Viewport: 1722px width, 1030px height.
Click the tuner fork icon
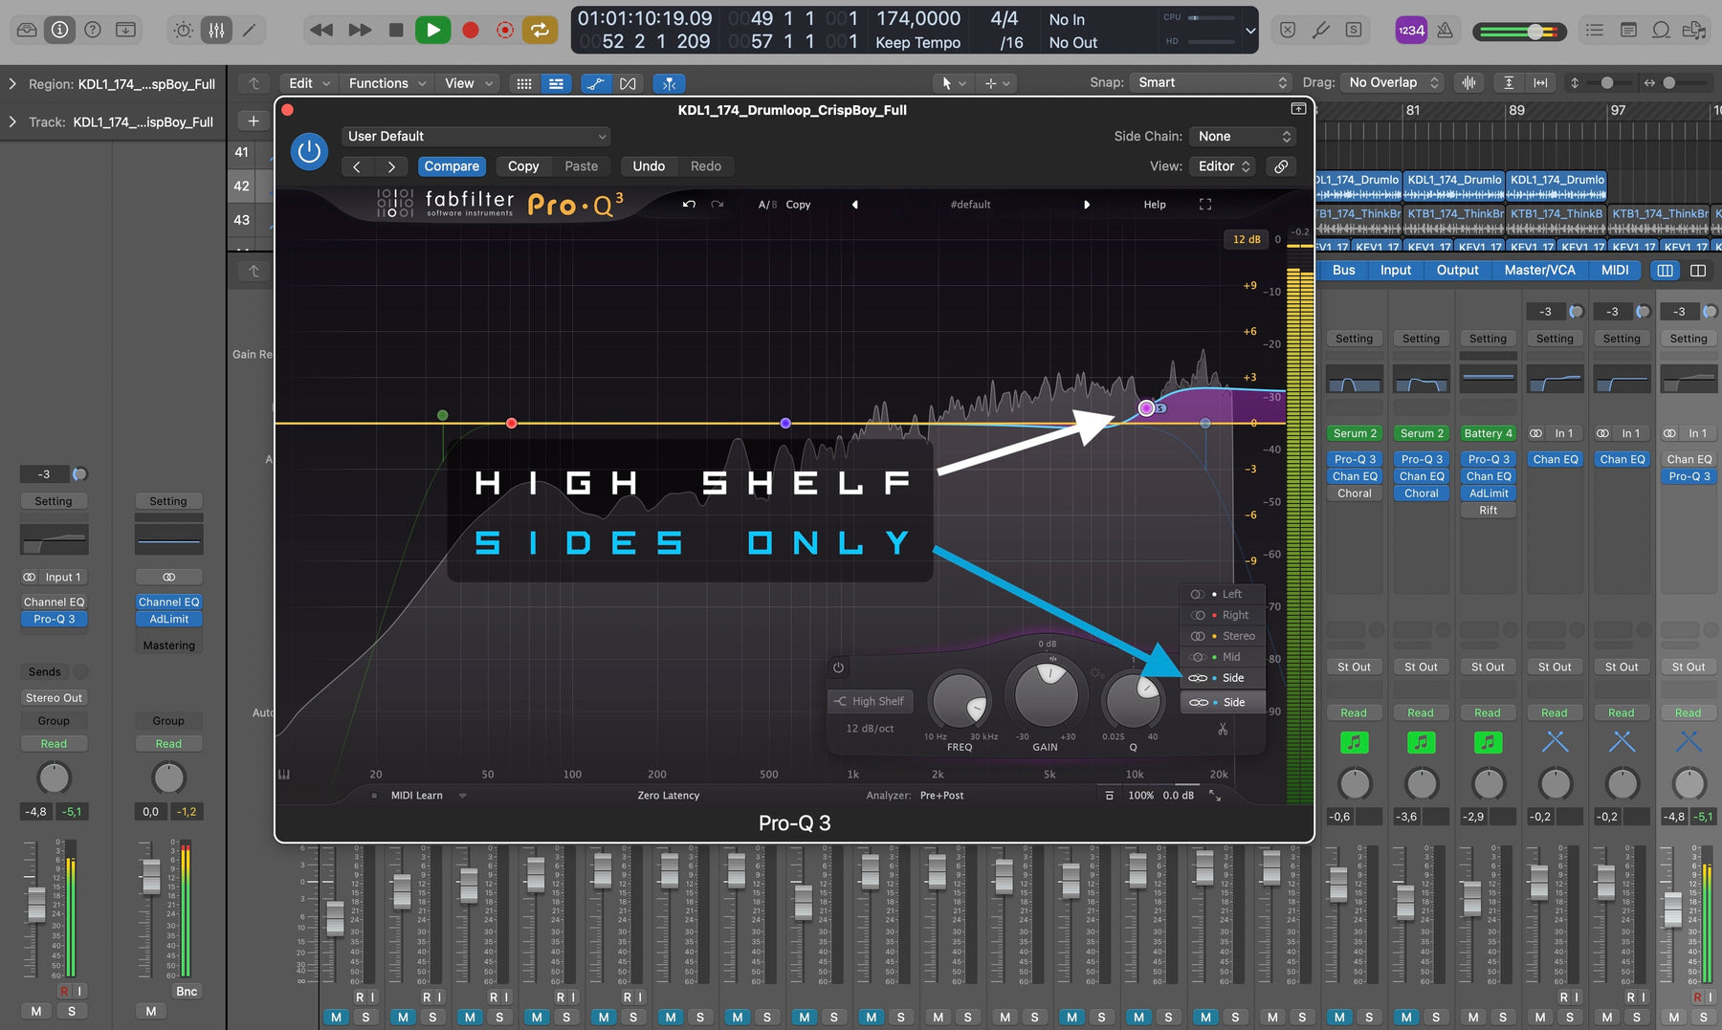coord(1321,30)
